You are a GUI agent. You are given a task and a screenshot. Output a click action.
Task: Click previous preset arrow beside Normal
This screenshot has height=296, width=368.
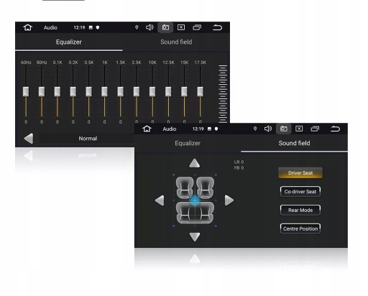29,139
